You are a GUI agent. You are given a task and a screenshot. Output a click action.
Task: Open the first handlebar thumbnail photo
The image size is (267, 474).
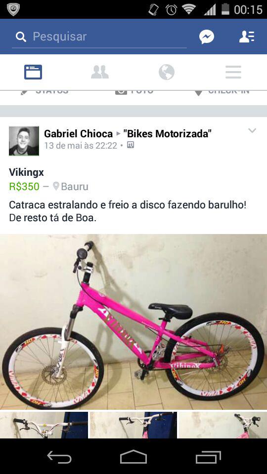(44, 425)
